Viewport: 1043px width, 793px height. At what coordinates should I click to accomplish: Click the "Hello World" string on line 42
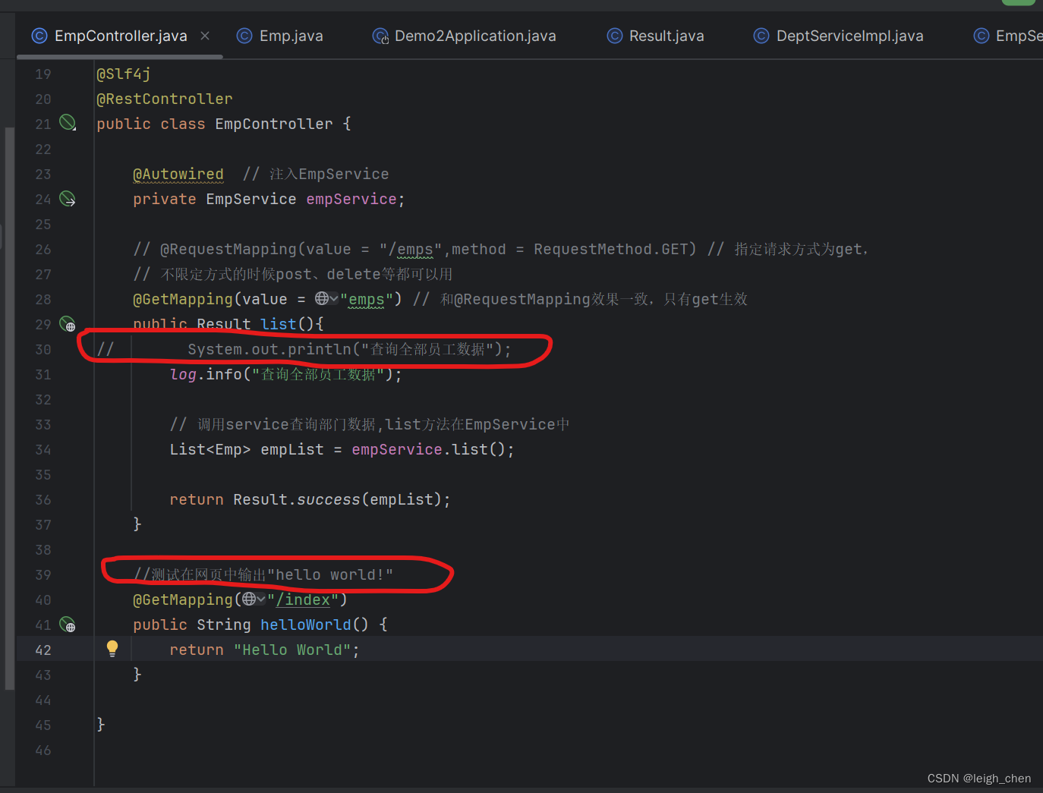pos(292,650)
